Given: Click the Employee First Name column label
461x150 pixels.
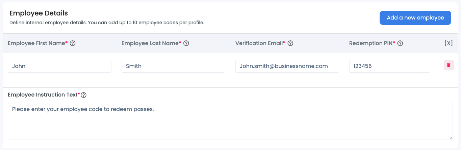Looking at the screenshot, I should (37, 43).
